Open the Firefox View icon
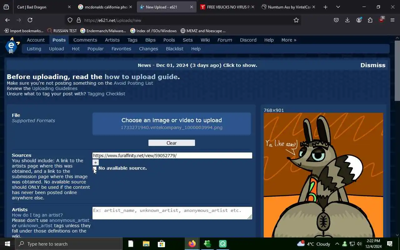This screenshot has width=400, height=250. point(6,7)
